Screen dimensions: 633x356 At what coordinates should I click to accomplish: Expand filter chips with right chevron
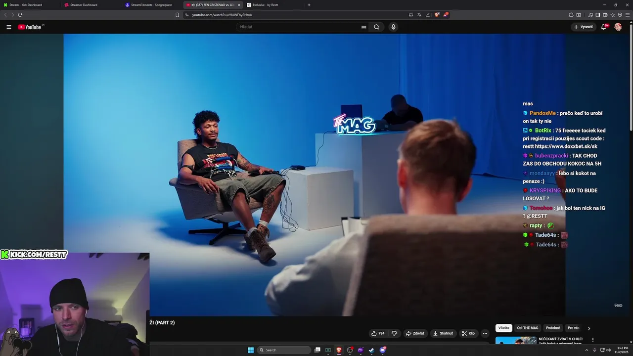pyautogui.click(x=588, y=328)
